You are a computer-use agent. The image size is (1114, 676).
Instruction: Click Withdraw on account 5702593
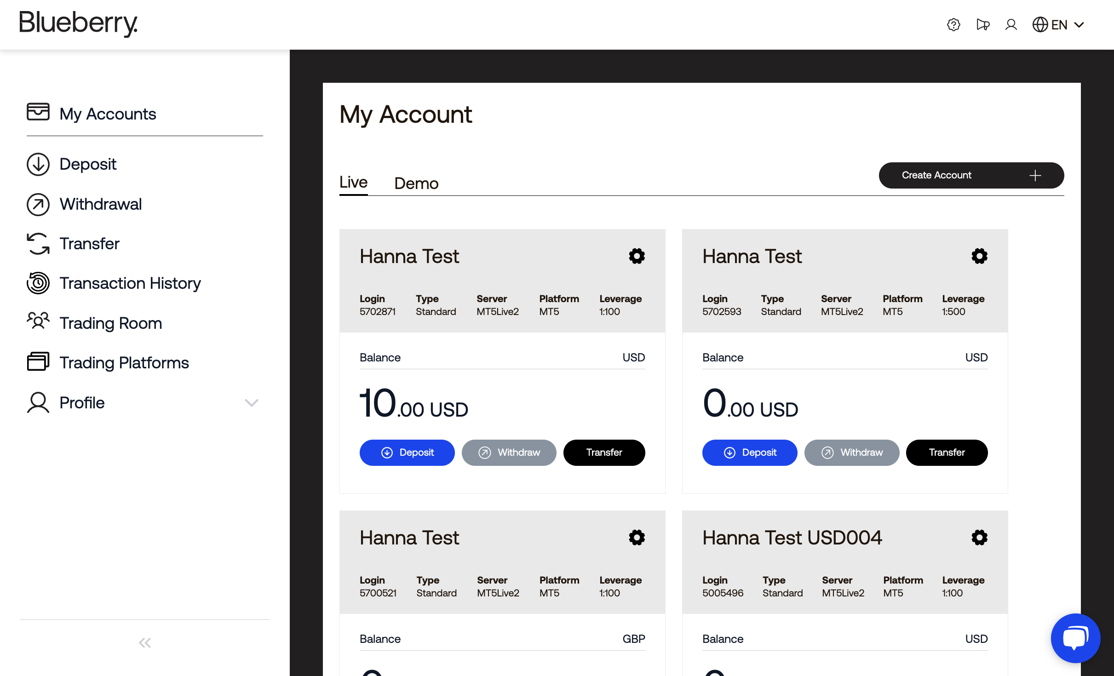[x=851, y=453]
